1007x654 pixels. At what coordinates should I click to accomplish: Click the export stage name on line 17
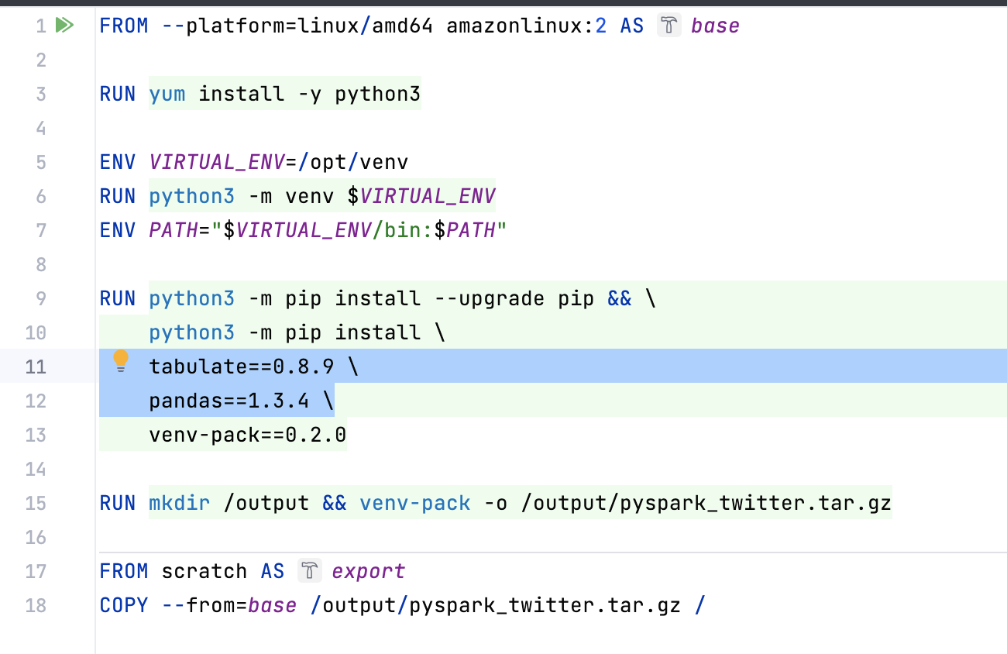368,571
